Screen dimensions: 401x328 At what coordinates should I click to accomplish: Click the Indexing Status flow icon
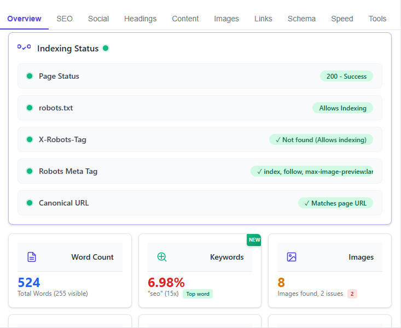[24, 47]
